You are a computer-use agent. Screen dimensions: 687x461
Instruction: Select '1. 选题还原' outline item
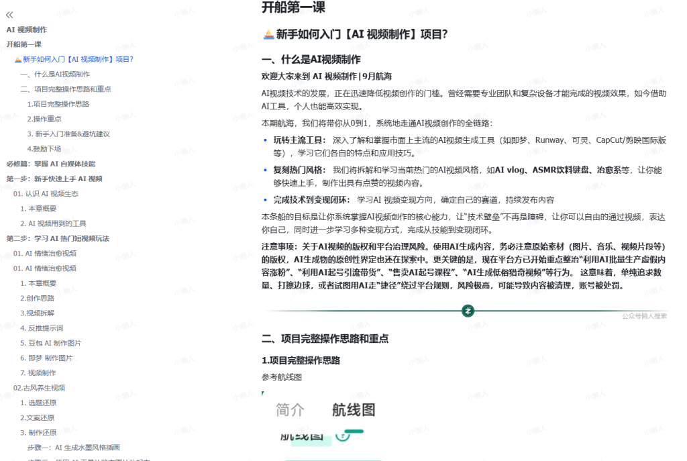(x=38, y=403)
